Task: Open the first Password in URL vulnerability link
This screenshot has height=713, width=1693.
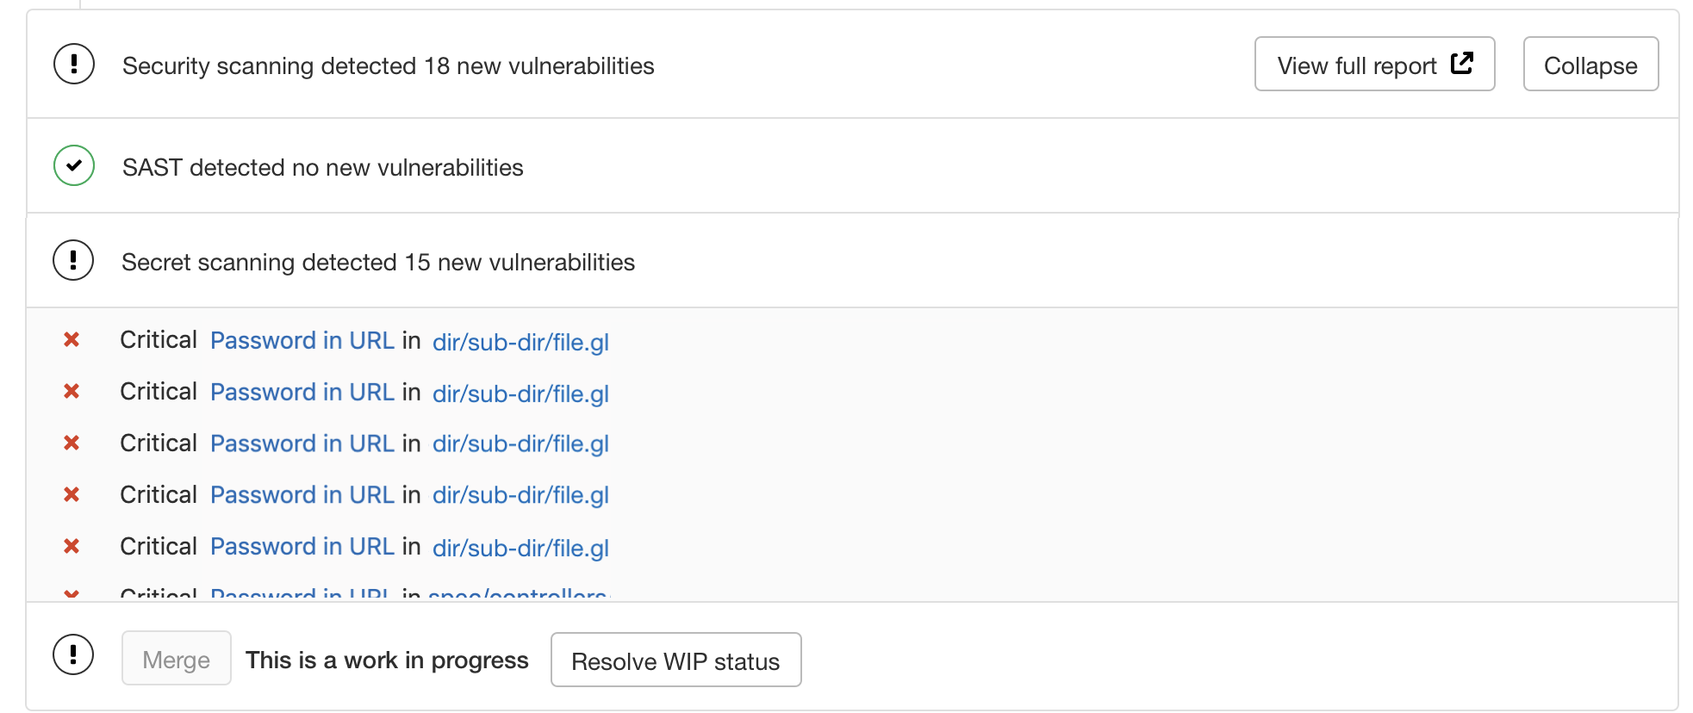Action: [x=302, y=340]
